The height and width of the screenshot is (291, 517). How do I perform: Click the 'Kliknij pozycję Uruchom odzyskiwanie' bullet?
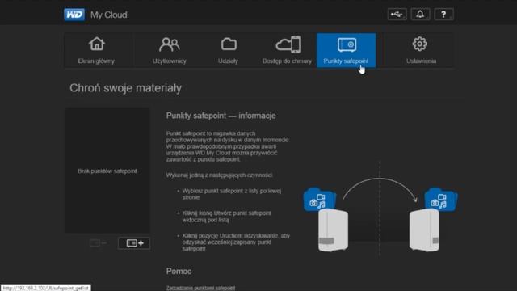tap(236, 242)
